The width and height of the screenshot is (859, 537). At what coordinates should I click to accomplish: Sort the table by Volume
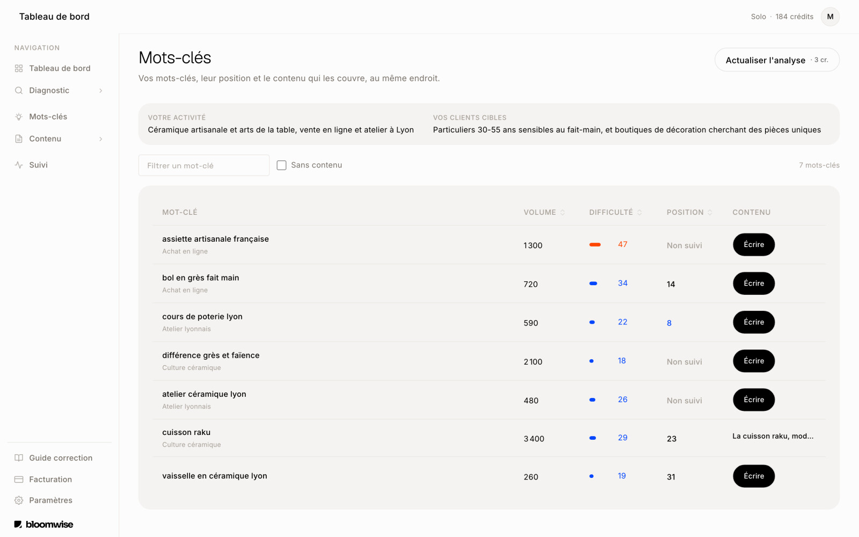coord(544,213)
